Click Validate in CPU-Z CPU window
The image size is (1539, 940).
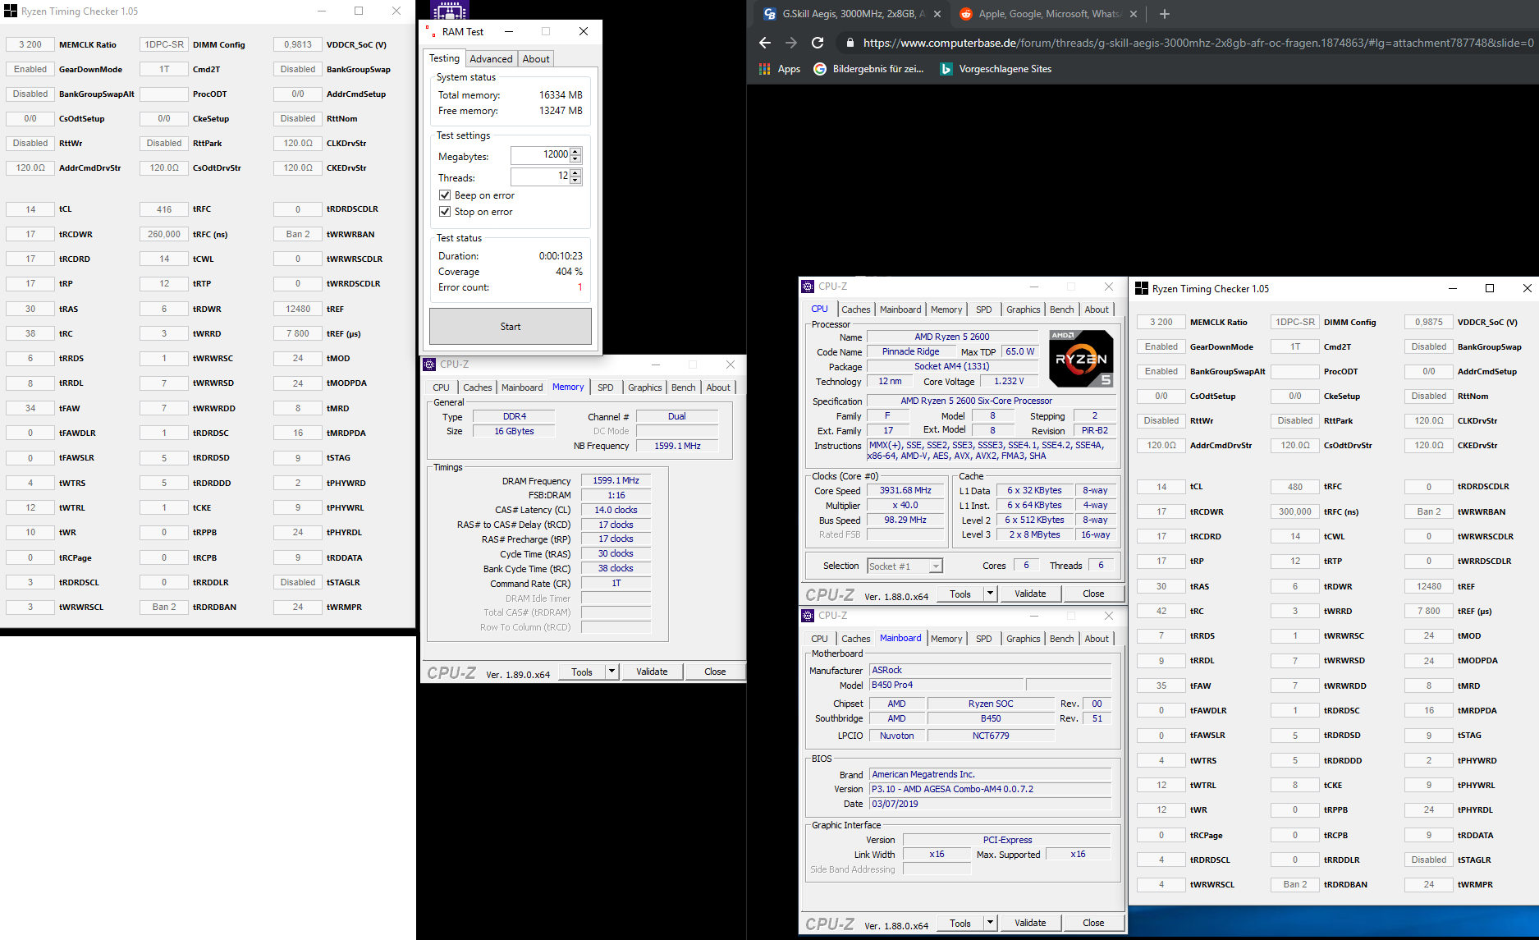[x=1030, y=594]
